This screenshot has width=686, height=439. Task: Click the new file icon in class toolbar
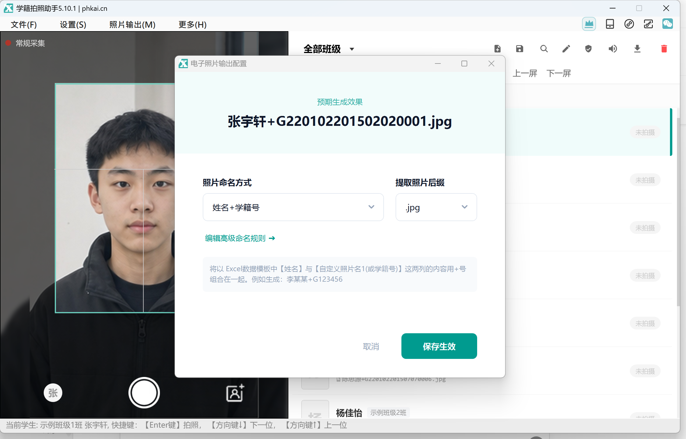[498, 49]
